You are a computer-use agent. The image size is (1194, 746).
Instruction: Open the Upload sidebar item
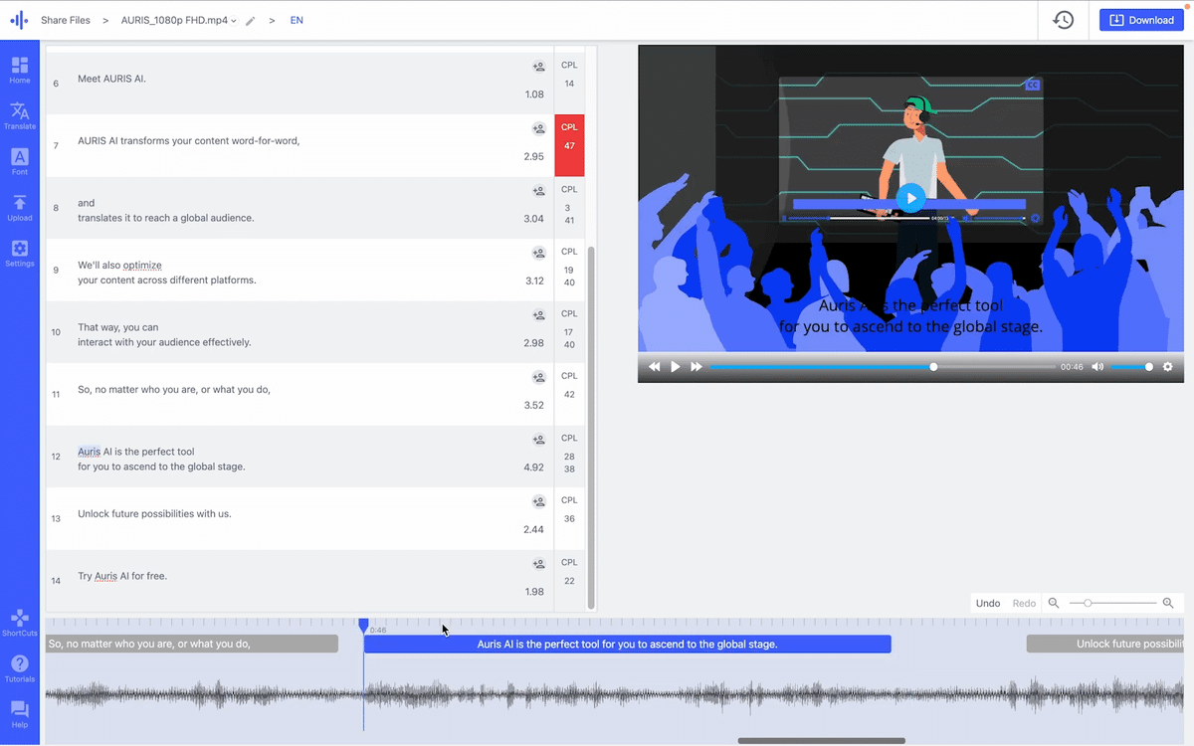[x=20, y=207]
